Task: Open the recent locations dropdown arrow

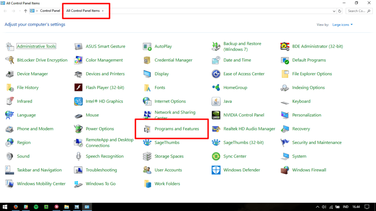Action: tap(20, 11)
